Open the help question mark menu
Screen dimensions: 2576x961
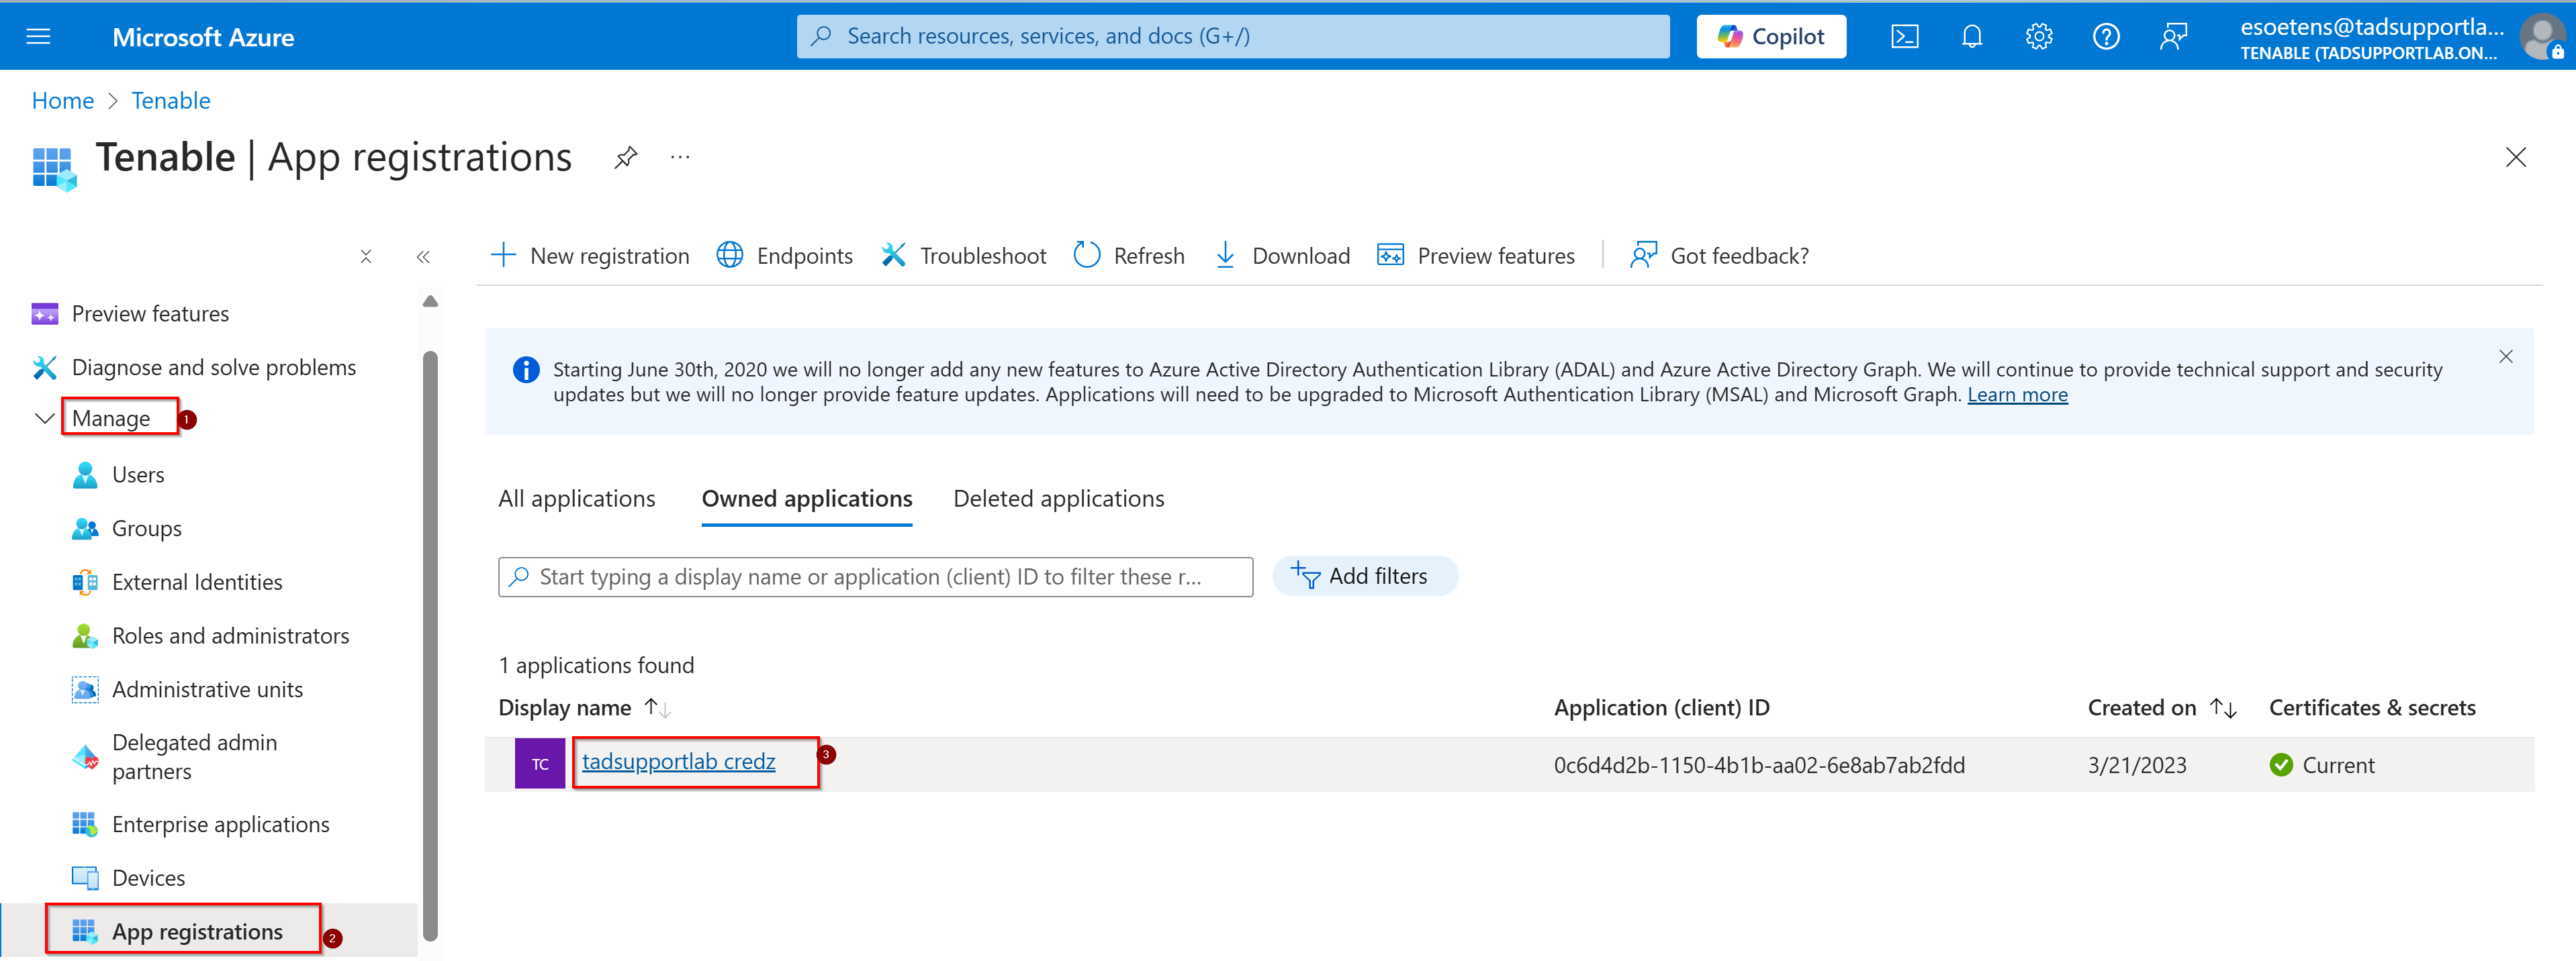2106,37
